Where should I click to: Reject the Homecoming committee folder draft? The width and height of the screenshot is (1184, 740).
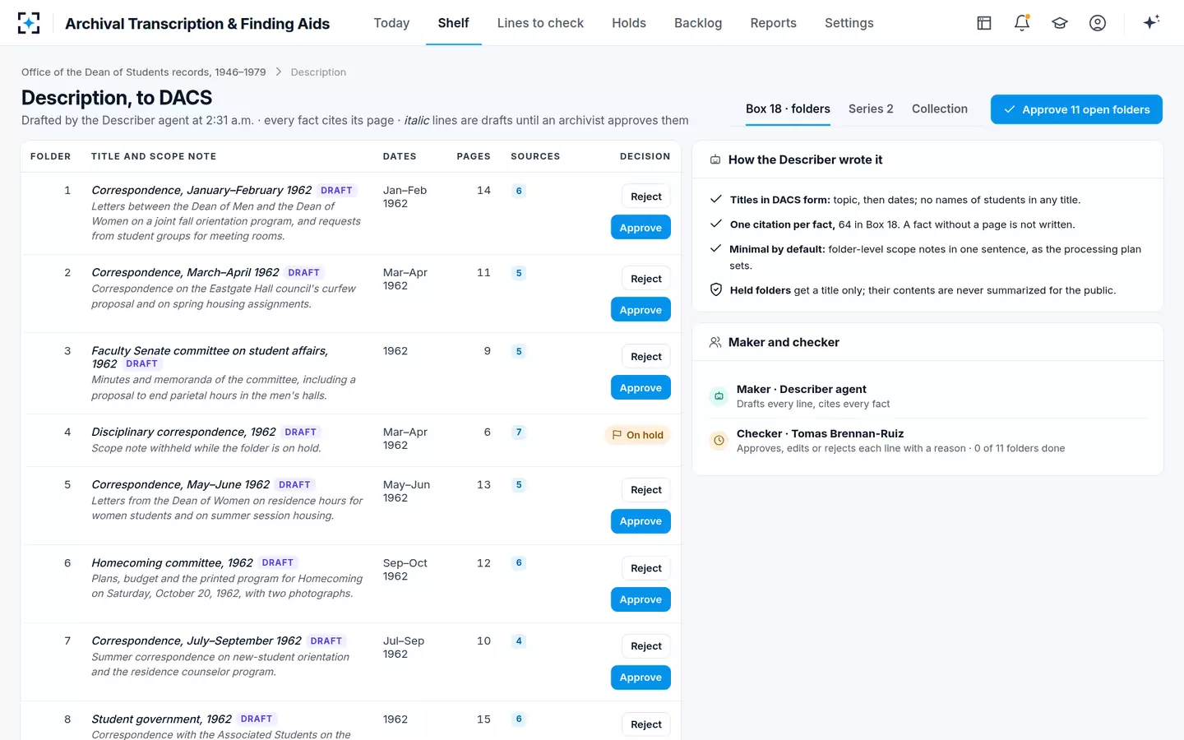[646, 568]
